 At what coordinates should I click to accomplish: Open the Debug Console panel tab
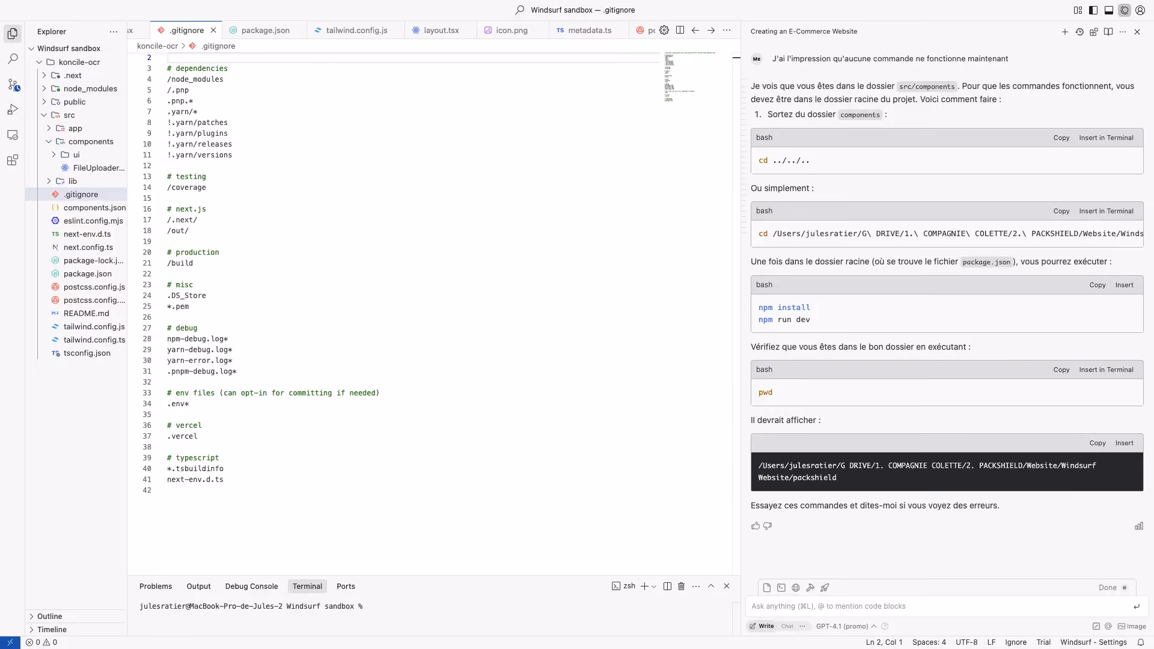[x=251, y=587]
